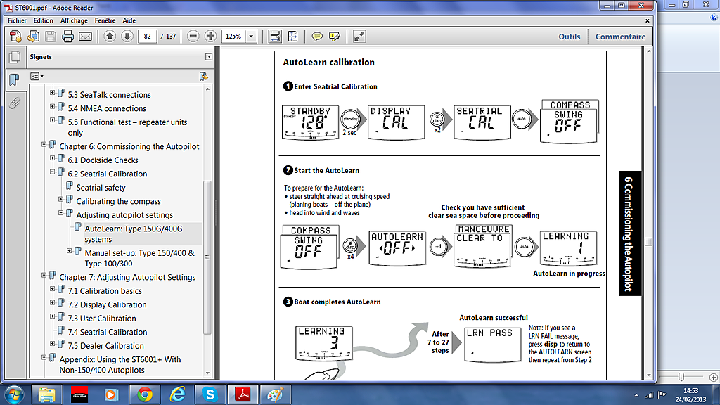Viewport: 720px width, 405px height.
Task: Open Skype from taskbar
Action: pos(210,395)
